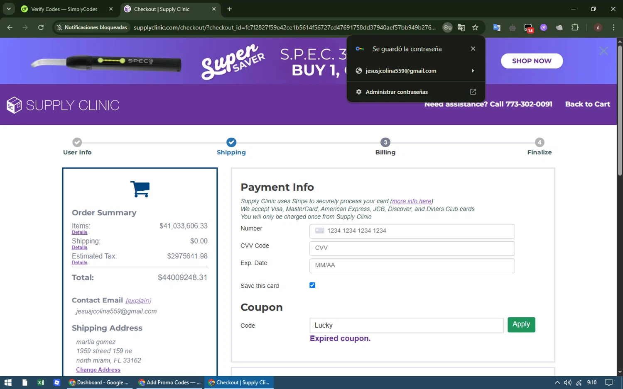Expand jesusjcolina559@gmail.com password entry
The width and height of the screenshot is (623, 389).
coord(416,71)
